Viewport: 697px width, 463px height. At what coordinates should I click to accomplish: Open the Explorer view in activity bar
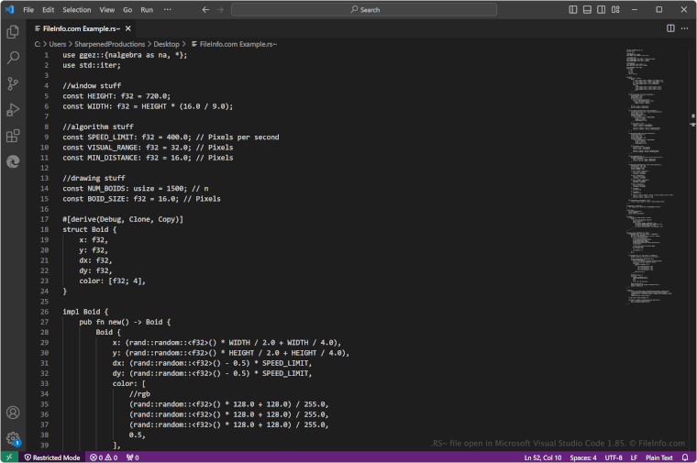pos(13,32)
